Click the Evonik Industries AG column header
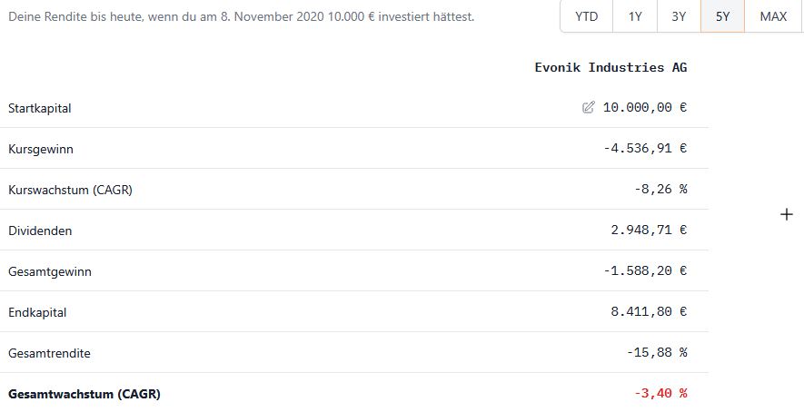804x412 pixels. tap(610, 67)
